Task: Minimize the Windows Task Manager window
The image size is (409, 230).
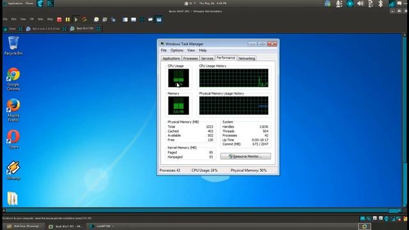Action: pyautogui.click(x=252, y=44)
